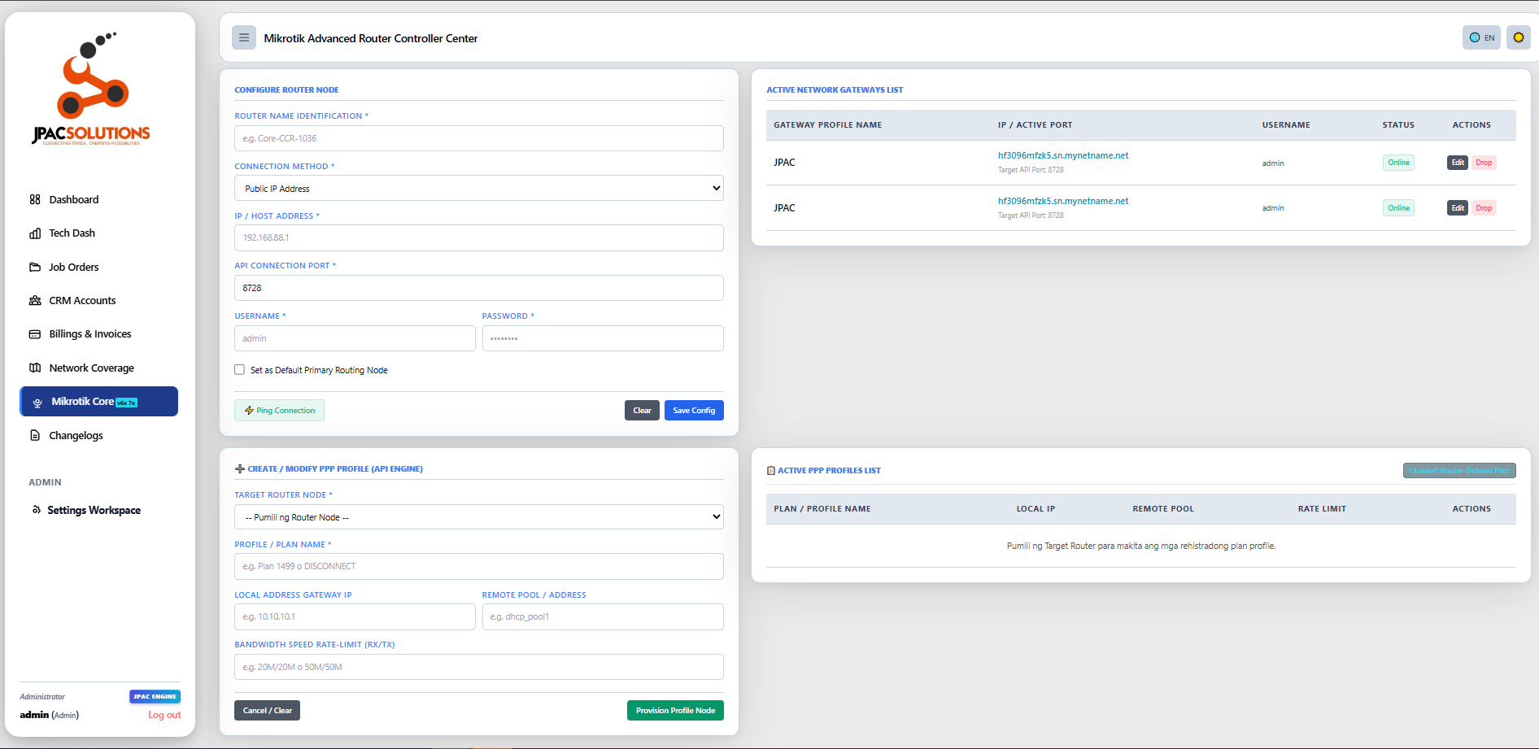Click the 'Rate Limit' column header
The width and height of the screenshot is (1539, 749).
1322,509
